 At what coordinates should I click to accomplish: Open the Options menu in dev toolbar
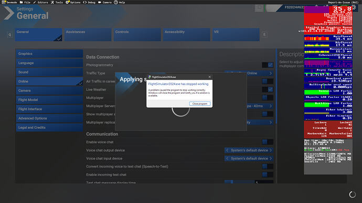[x=73, y=2]
